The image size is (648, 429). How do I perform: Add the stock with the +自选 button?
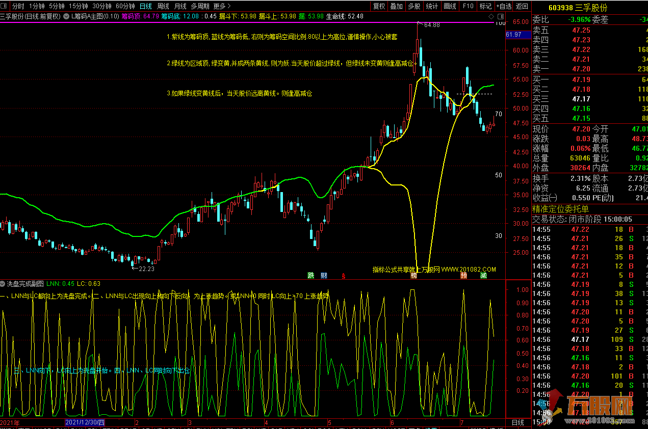tap(504, 6)
